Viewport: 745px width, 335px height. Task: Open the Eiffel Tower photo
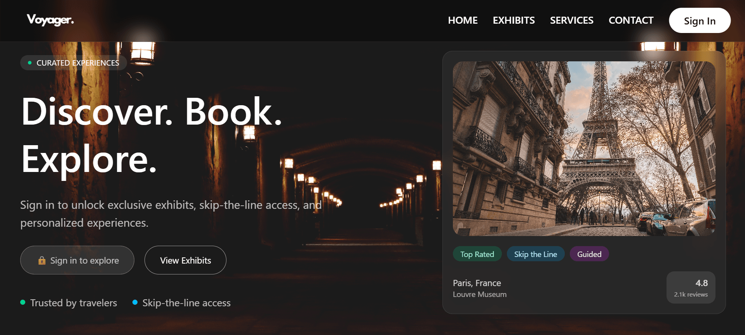point(584,148)
